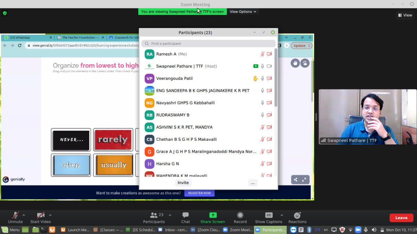
Task: Click the Share Screen icon
Action: click(x=213, y=215)
